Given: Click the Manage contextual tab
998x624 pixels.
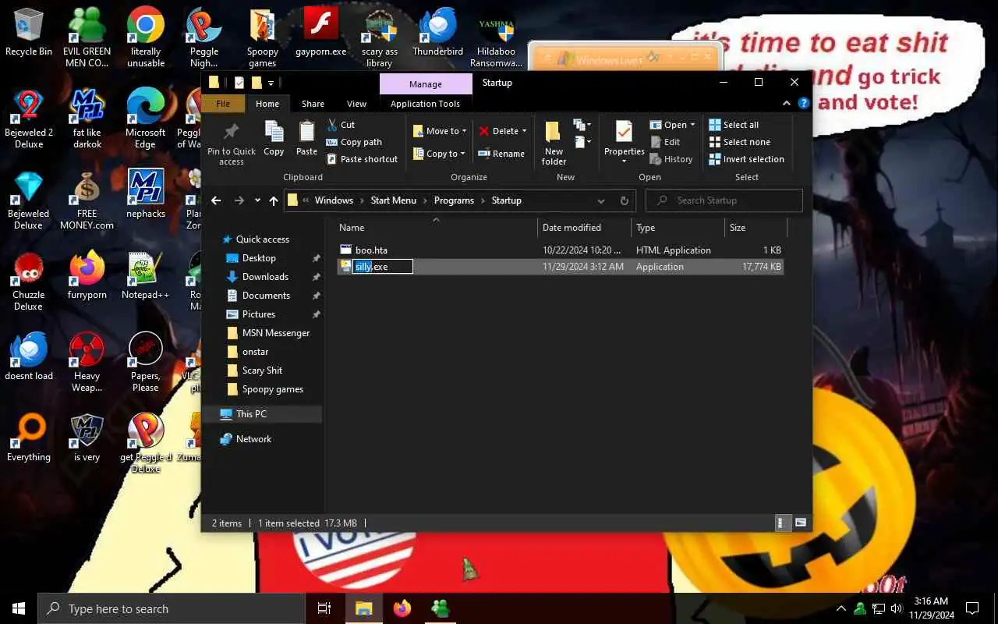Looking at the screenshot, I should [x=426, y=83].
